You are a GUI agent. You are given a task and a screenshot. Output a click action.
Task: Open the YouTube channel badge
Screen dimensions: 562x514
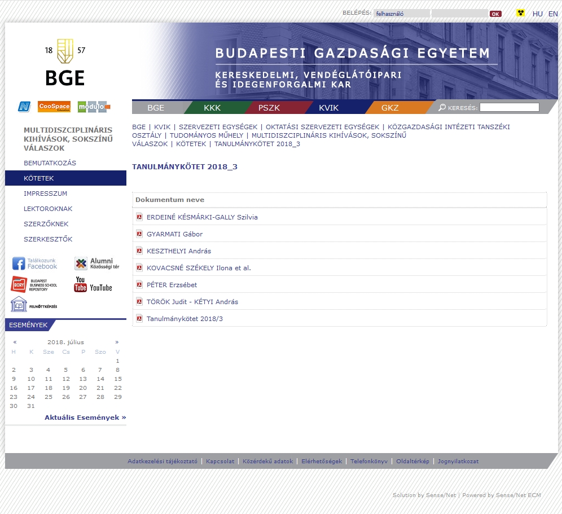pos(93,284)
